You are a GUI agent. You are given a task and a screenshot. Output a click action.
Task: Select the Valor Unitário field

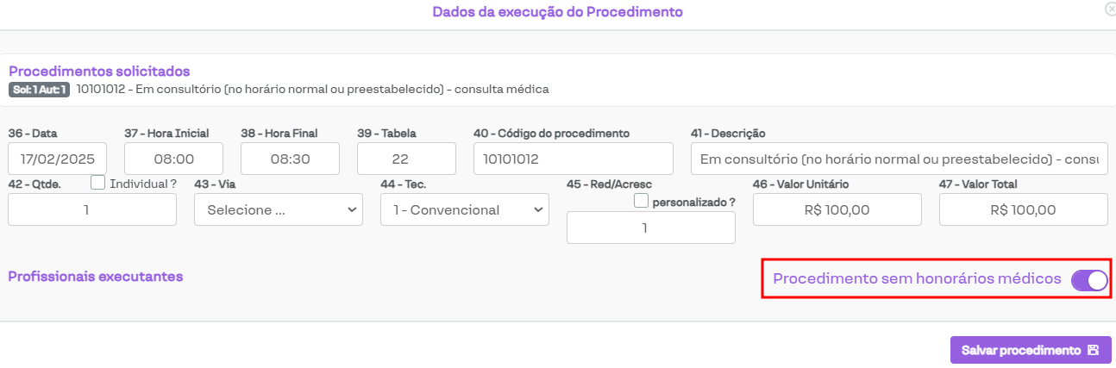837,209
